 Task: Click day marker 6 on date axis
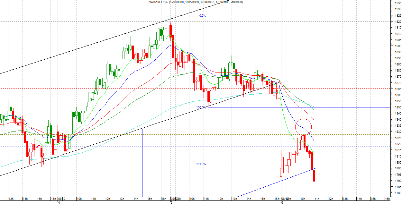pyautogui.click(x=282, y=202)
